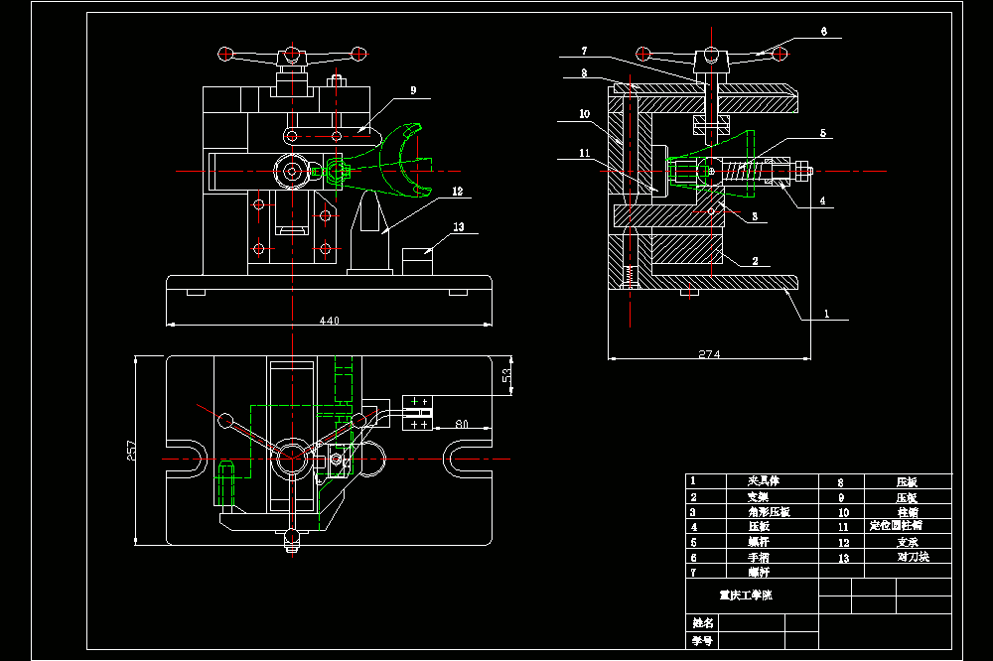Viewport: 993px width, 661px height.
Task: Select 压板 in parts list row 9
Action: (x=907, y=498)
